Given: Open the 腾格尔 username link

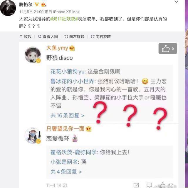Looking at the screenshot, I should [26, 5].
